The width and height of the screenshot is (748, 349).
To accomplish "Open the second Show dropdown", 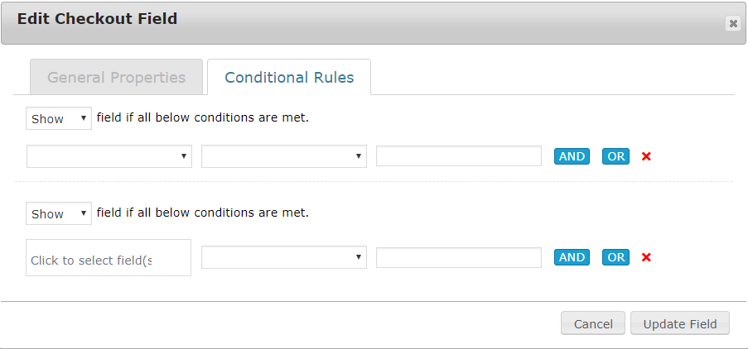I will (x=58, y=213).
